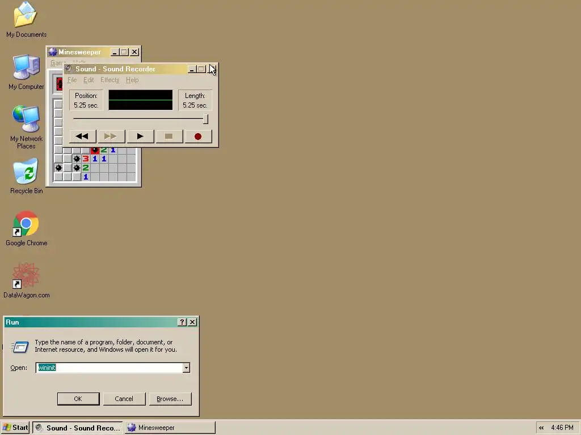Close the Minesweeper window

134,52
